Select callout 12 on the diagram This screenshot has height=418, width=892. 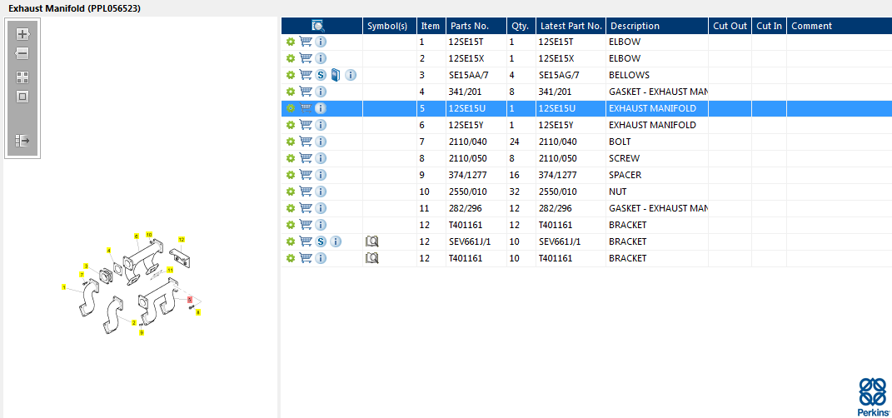tap(182, 239)
